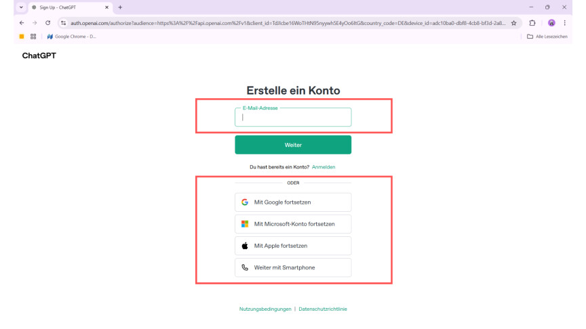Expand the tab search dropdown arrow

[9, 7]
